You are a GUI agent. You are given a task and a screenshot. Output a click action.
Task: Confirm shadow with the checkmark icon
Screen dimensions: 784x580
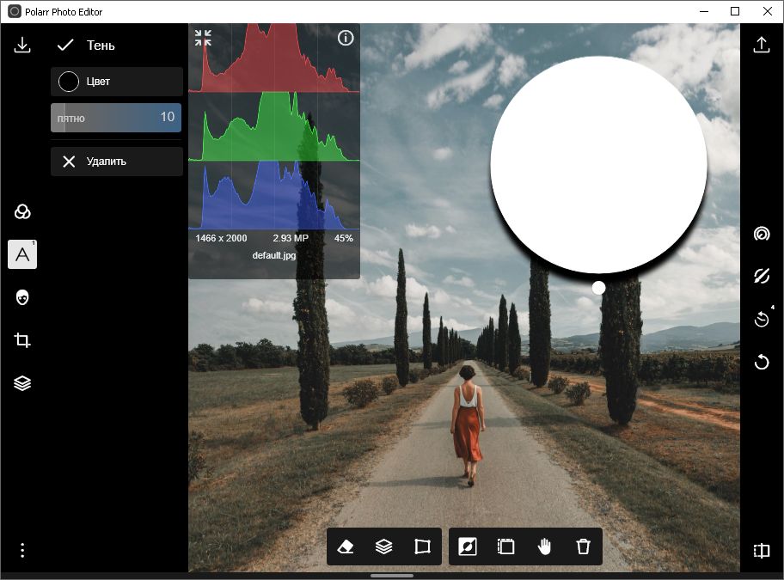point(65,45)
